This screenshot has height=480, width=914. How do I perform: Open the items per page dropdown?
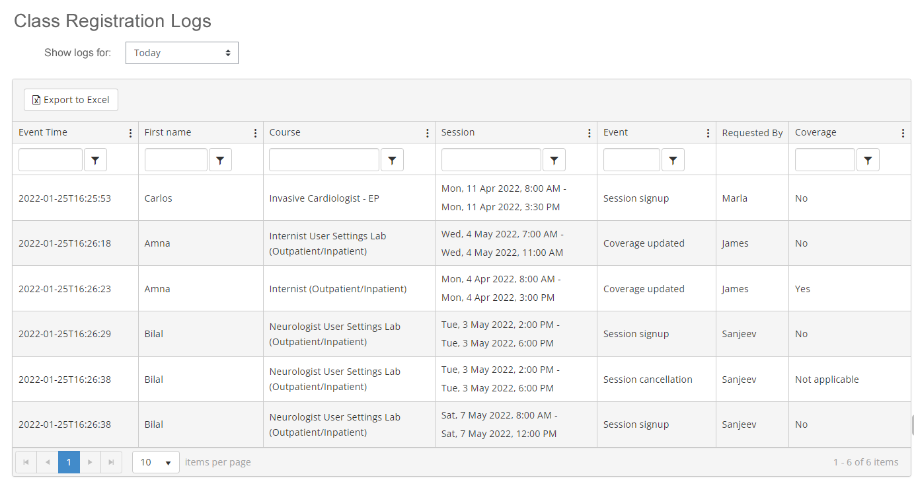156,462
